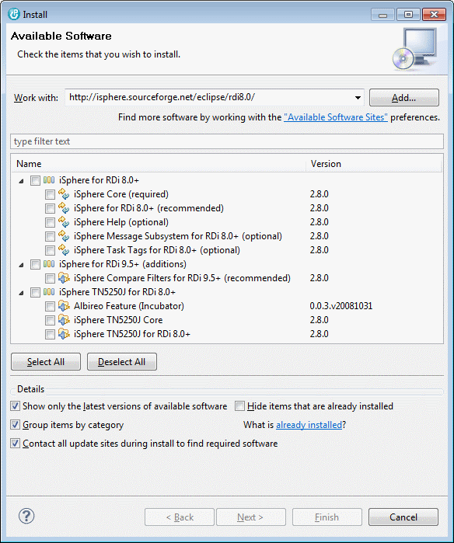This screenshot has height=543, width=454.
Task: Select Albireo Feature (Incubator) row text
Action: point(128,306)
